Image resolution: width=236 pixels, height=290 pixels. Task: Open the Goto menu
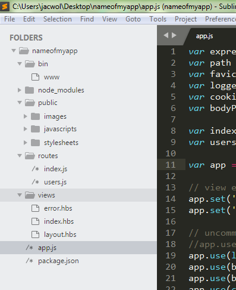(x=133, y=19)
